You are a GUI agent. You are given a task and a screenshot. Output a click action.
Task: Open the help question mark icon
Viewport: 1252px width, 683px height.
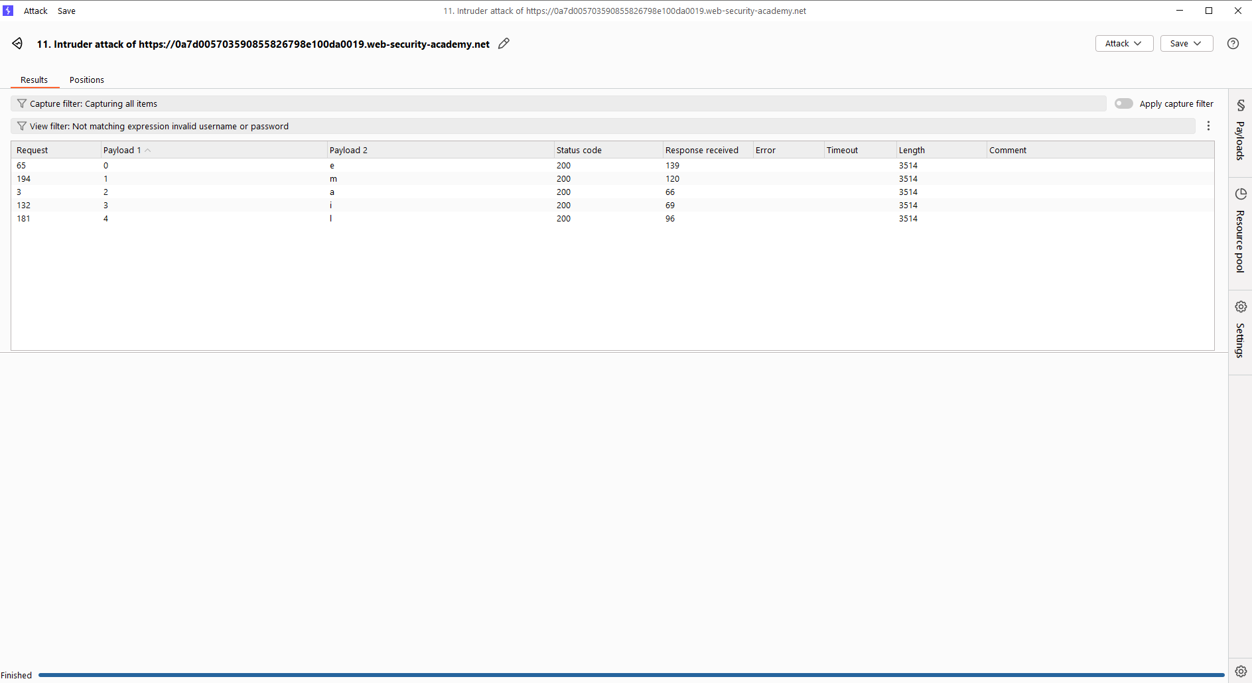click(1233, 44)
